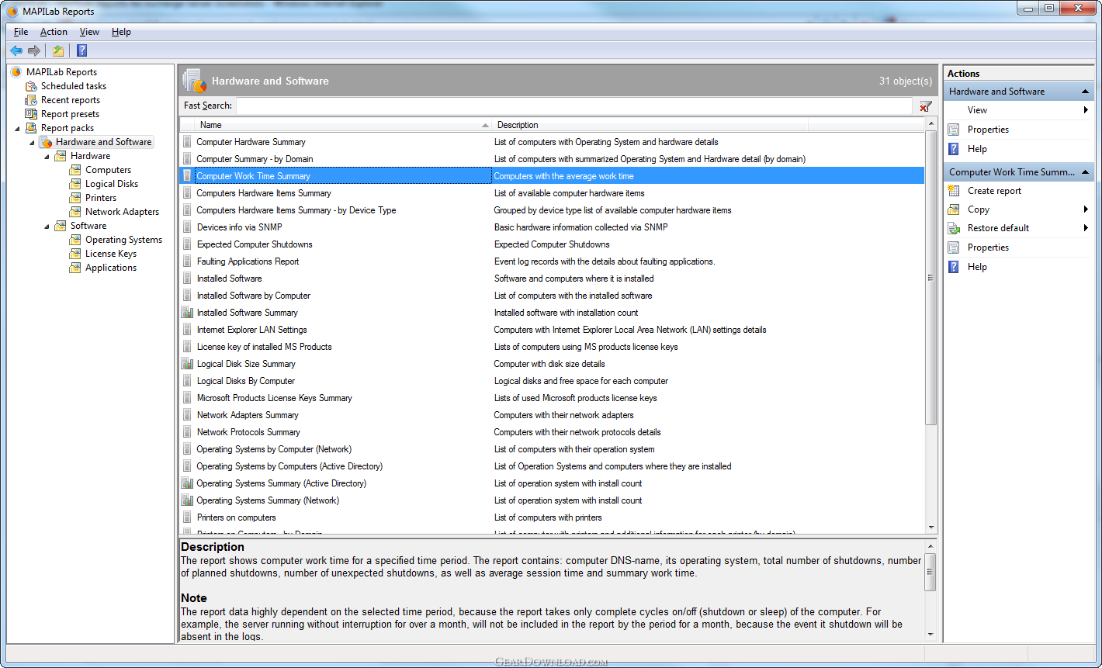Click the Forward arrow toolbar icon

point(34,50)
